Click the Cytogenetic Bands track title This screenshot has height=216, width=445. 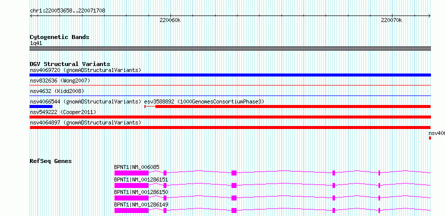[x=59, y=37]
